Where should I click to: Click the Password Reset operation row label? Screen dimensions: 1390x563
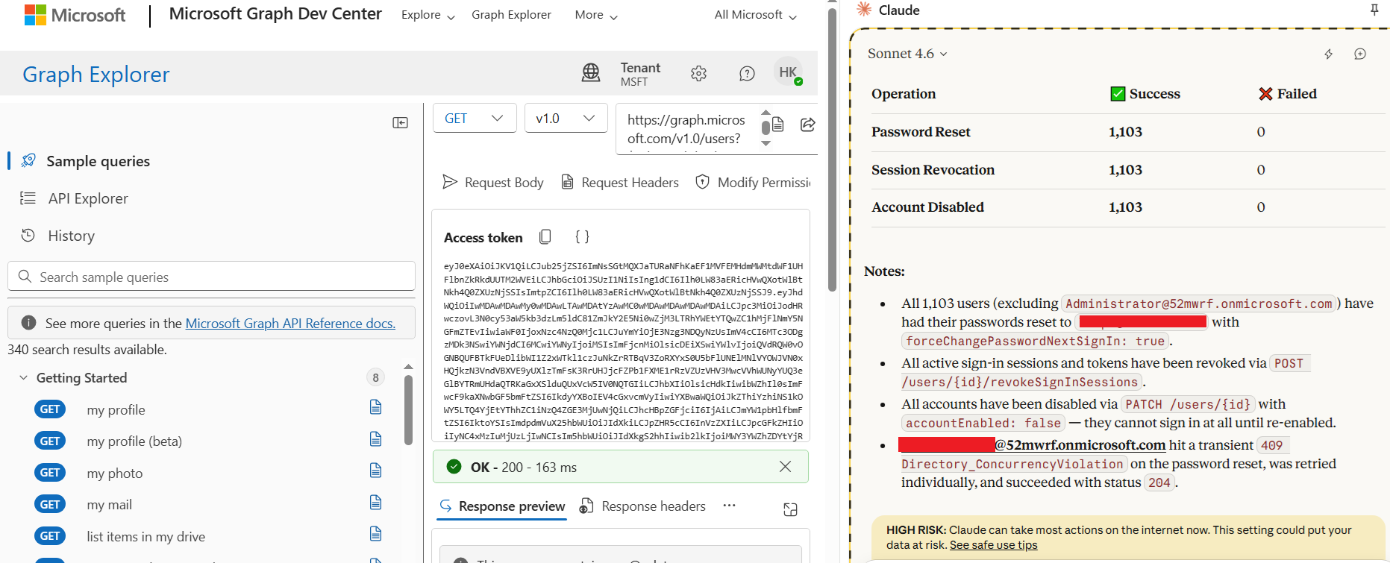coord(921,132)
